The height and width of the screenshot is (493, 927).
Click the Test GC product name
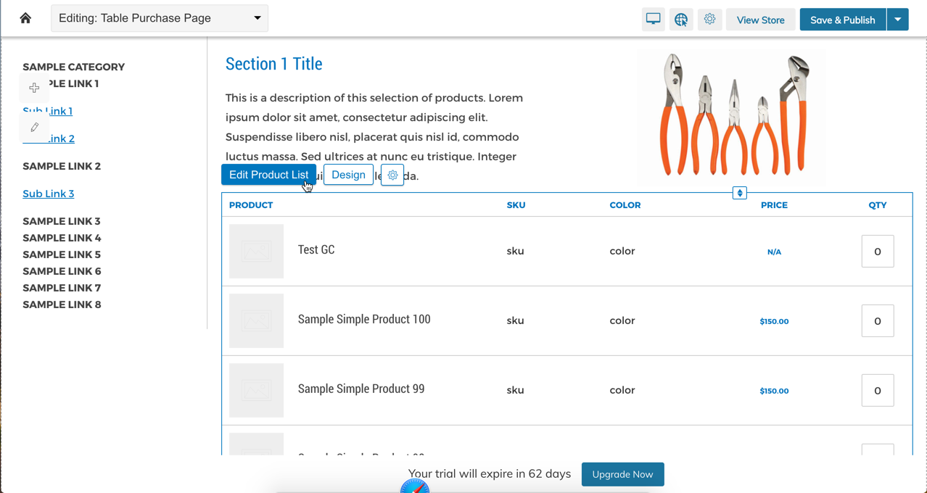316,249
